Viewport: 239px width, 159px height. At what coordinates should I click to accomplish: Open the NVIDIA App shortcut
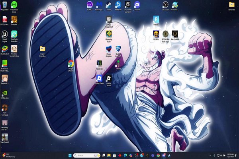tap(4, 94)
